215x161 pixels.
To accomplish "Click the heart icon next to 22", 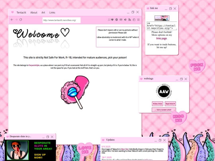I will [x=112, y=20].
